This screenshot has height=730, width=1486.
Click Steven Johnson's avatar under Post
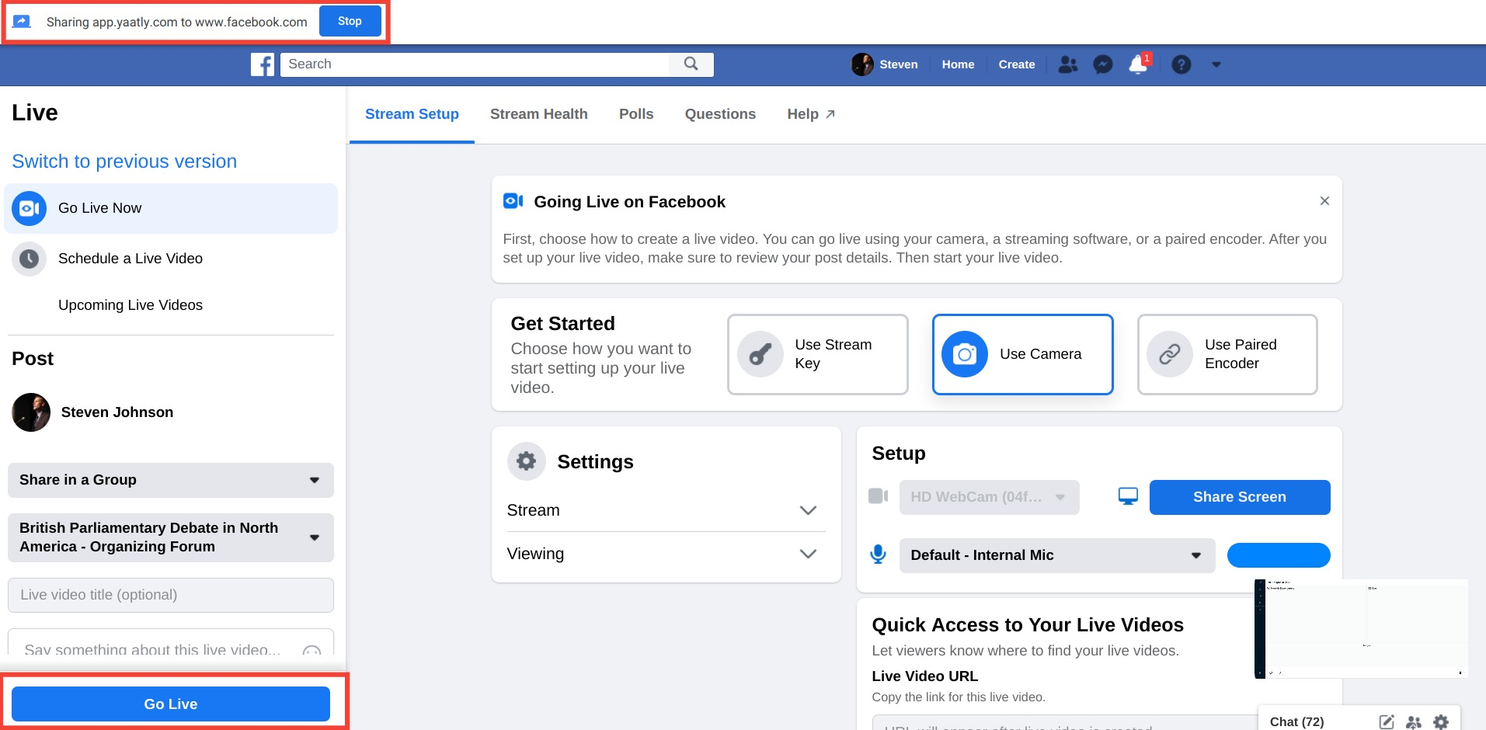pos(31,412)
